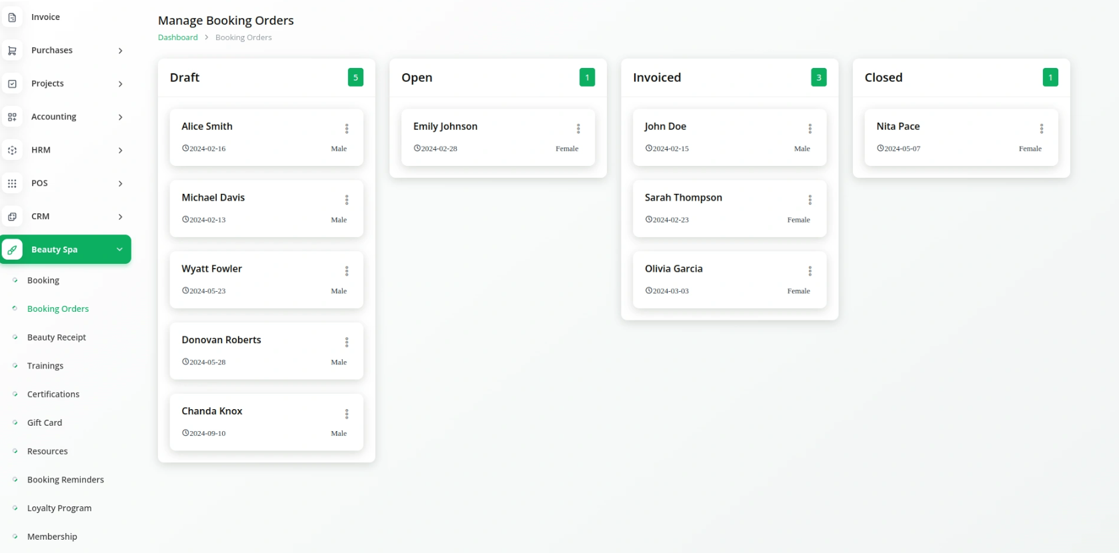Select the Donovan Roberts booking name
This screenshot has width=1119, height=553.
coord(221,340)
